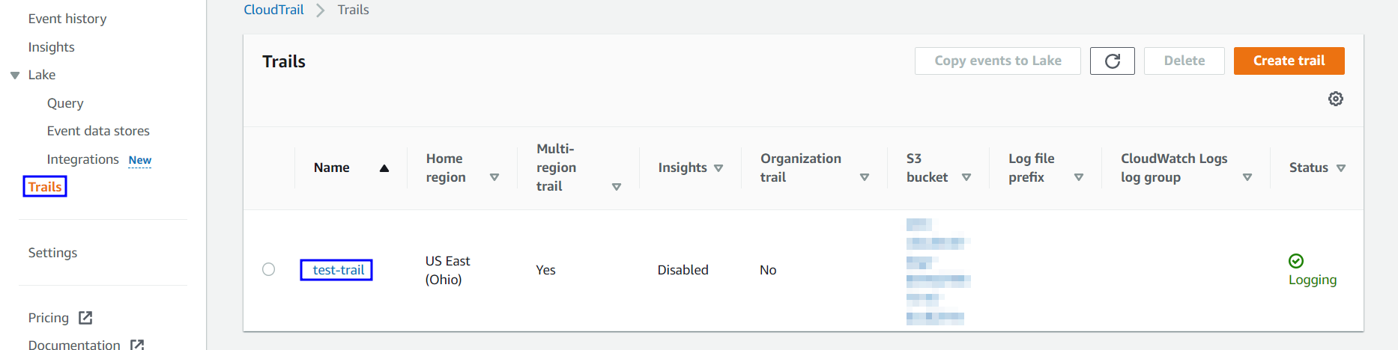Image resolution: width=1398 pixels, height=350 pixels.
Task: Go to Event data stores page
Action: (98, 131)
